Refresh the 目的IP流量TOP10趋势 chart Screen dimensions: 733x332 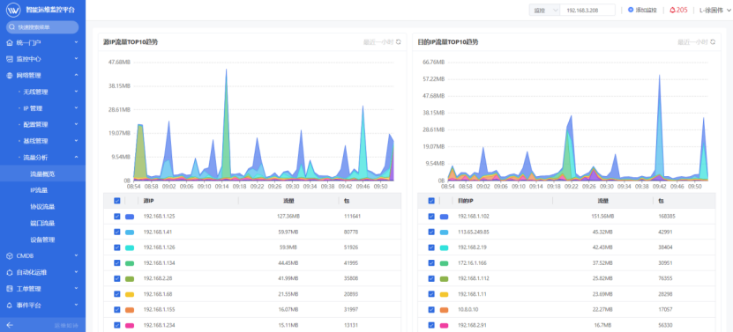tap(713, 42)
